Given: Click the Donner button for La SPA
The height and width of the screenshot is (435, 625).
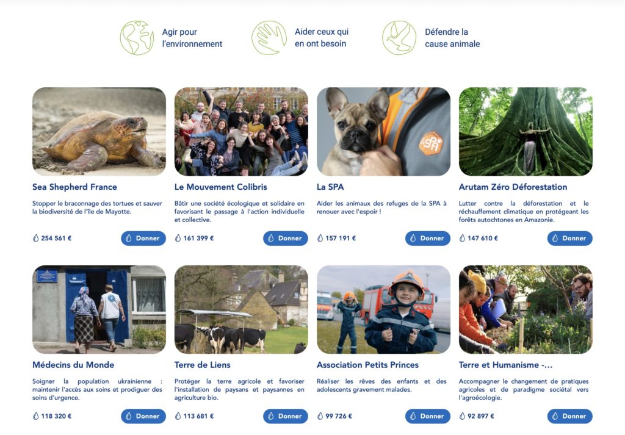Looking at the screenshot, I should (428, 238).
